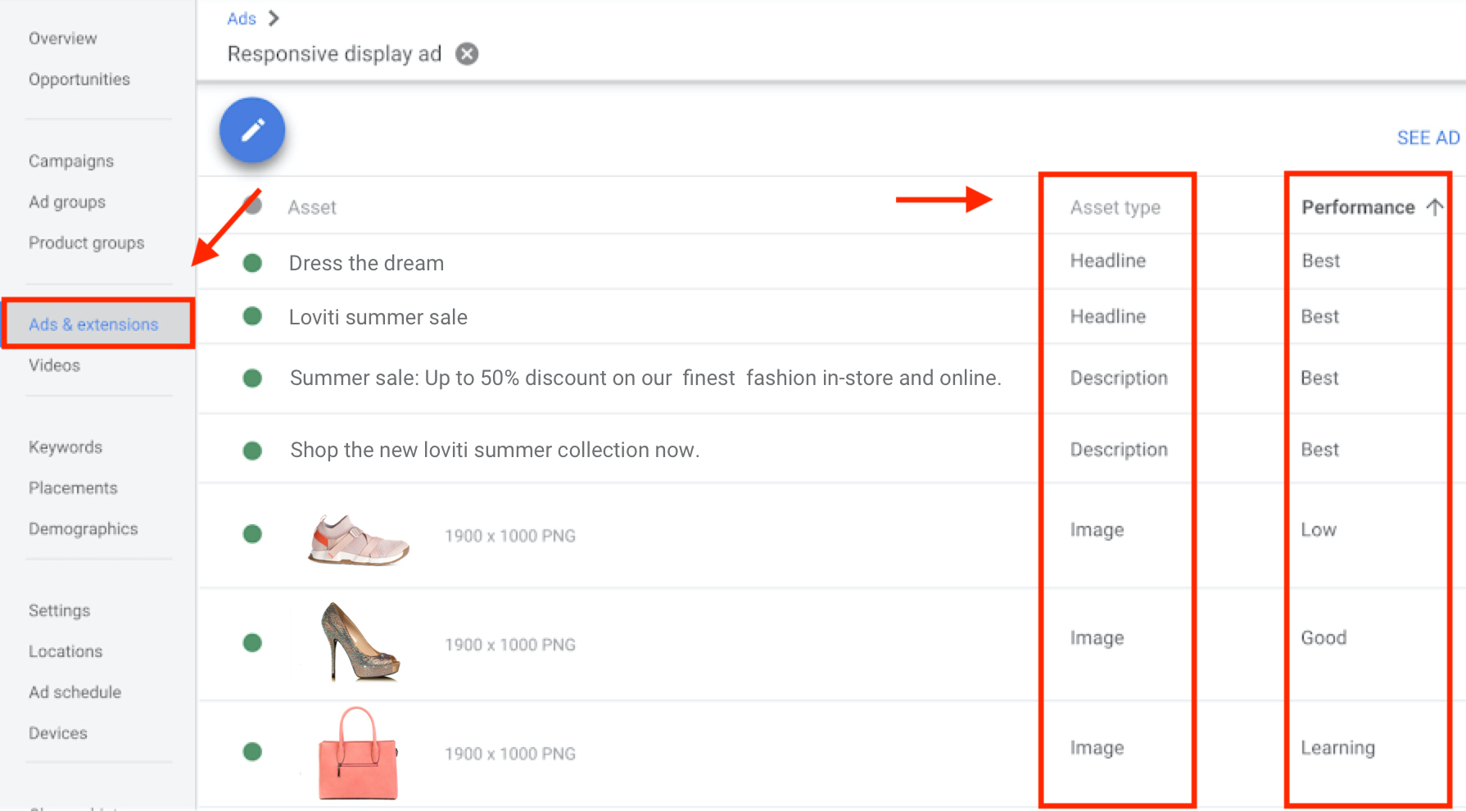Toggle the status dot beside the sneaker image asset
This screenshot has height=811, width=1466.
click(252, 534)
